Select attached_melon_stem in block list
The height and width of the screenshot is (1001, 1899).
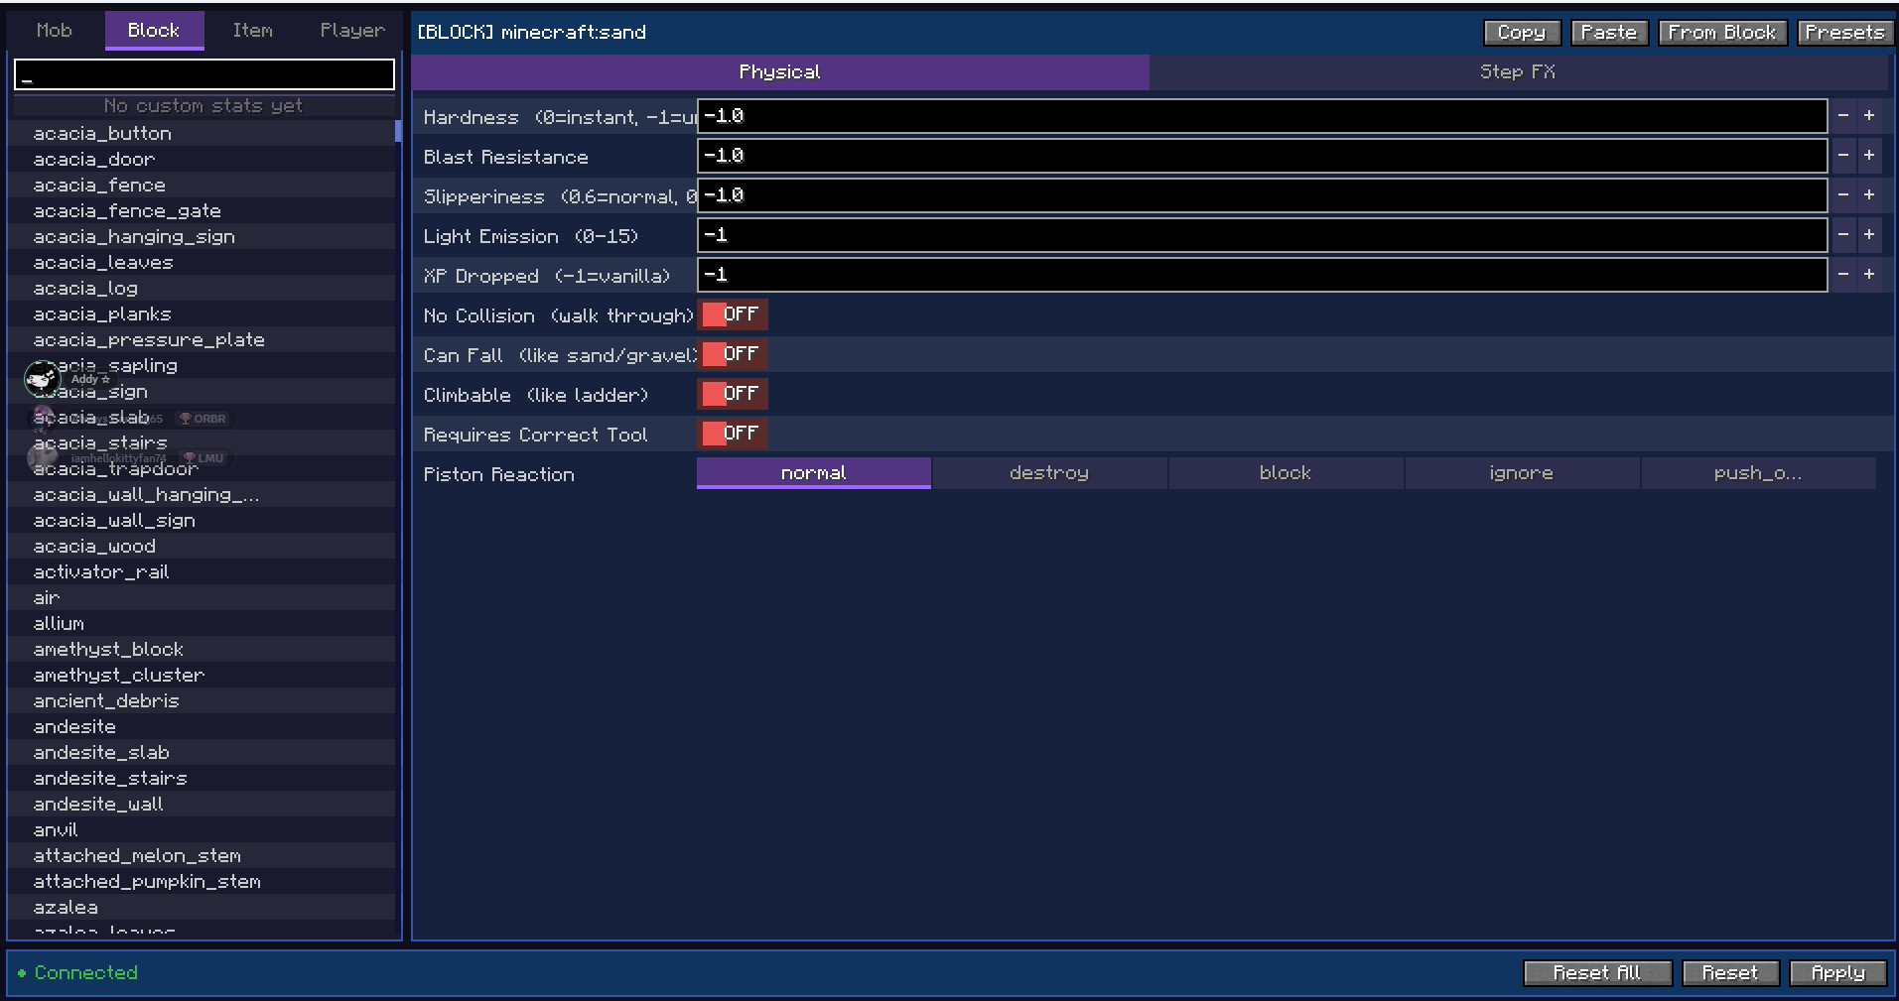click(x=202, y=855)
